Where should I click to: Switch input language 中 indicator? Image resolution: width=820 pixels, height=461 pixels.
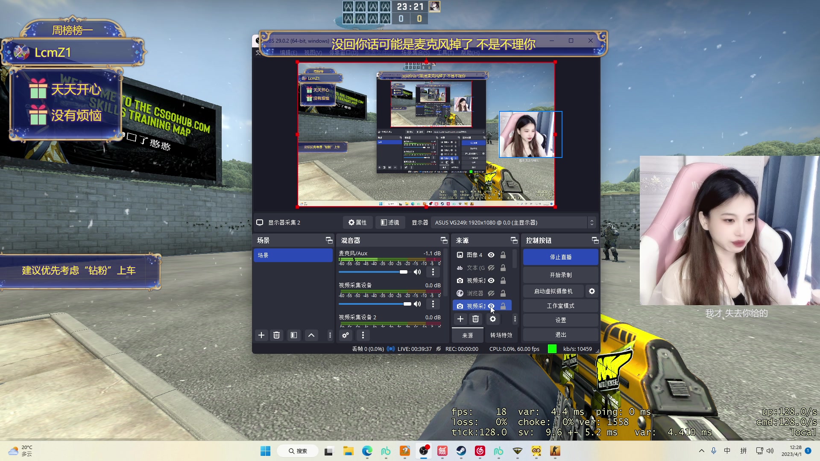727,451
